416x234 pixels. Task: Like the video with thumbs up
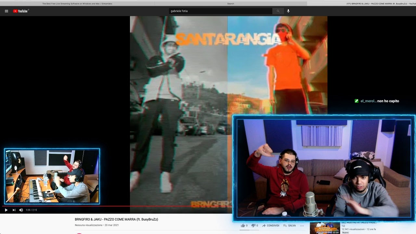[244, 226]
